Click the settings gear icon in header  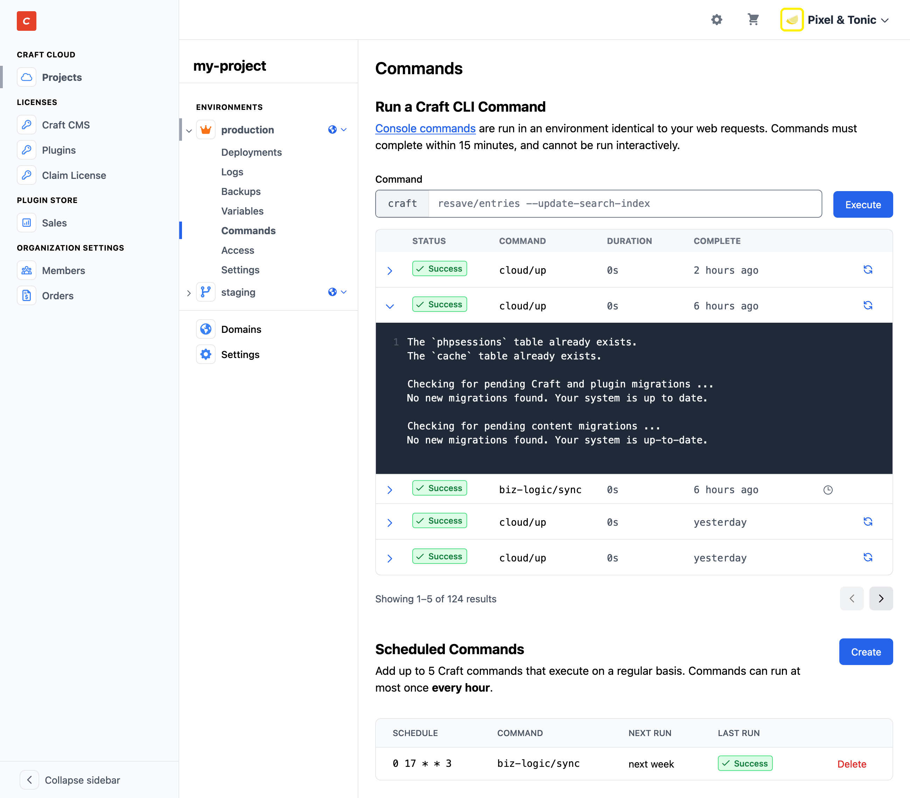716,20
